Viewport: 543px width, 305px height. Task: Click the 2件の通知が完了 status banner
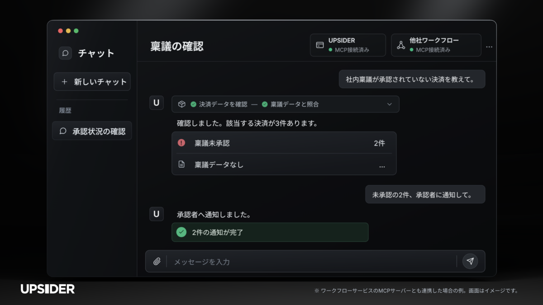[x=270, y=232]
